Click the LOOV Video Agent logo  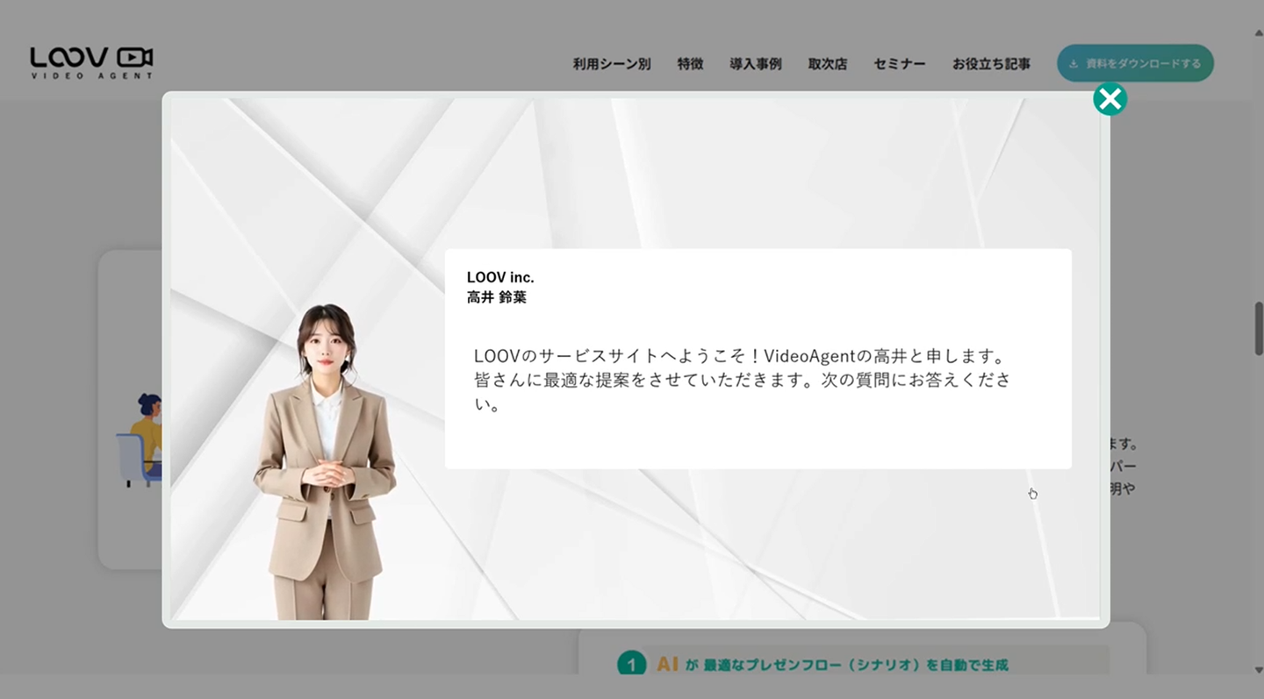coord(91,62)
